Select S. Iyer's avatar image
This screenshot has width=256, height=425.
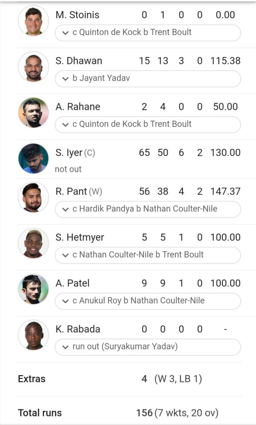pyautogui.click(x=33, y=158)
